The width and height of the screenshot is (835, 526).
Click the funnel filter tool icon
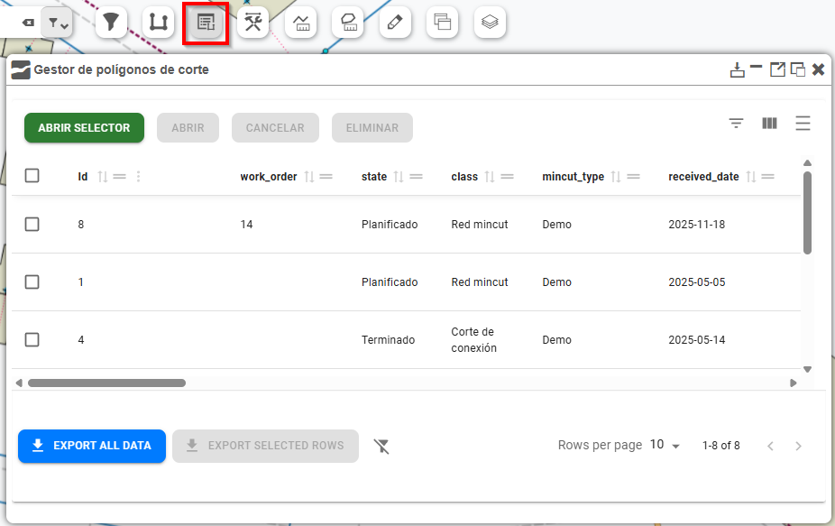point(111,23)
